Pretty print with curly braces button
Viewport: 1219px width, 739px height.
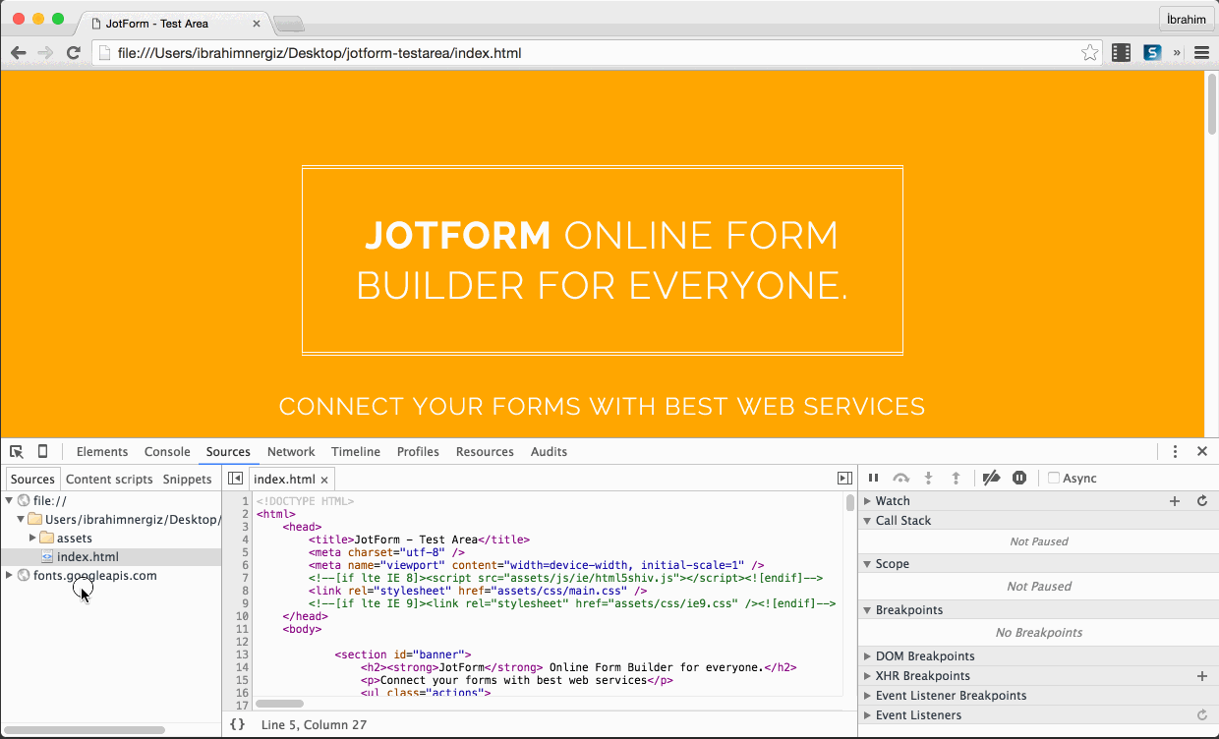coord(237,724)
